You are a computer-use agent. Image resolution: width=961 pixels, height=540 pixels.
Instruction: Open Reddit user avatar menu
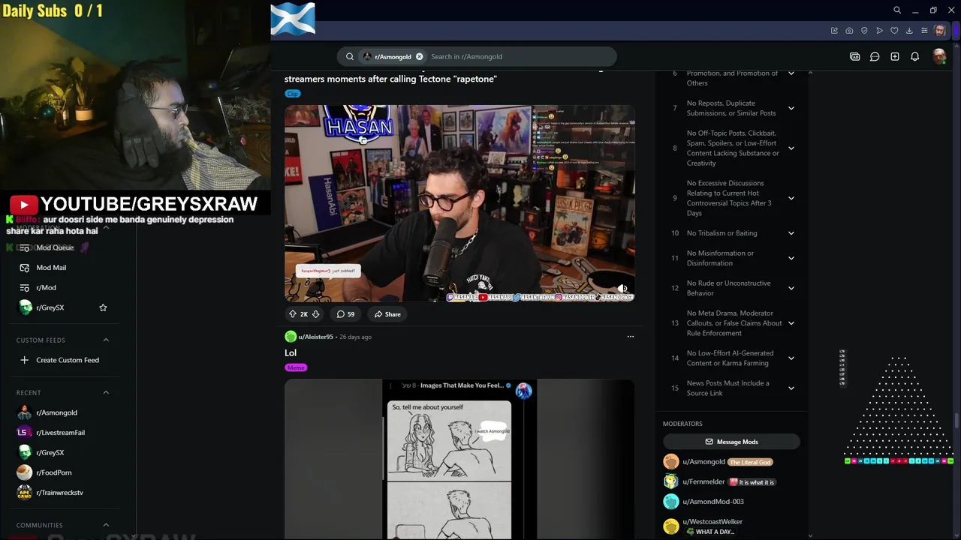click(938, 56)
